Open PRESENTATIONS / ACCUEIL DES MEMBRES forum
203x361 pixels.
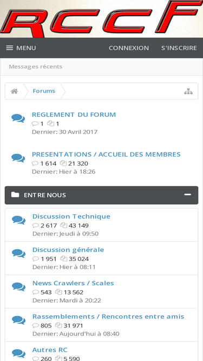pyautogui.click(x=106, y=154)
